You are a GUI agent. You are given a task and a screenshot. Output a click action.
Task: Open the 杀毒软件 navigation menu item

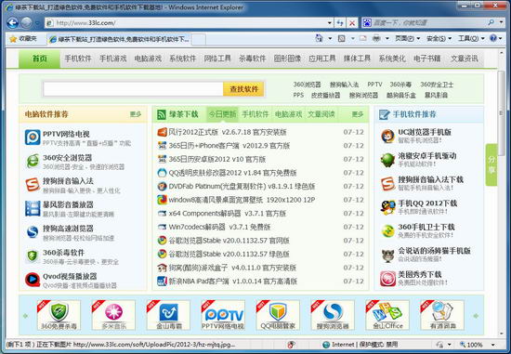pyautogui.click(x=252, y=59)
